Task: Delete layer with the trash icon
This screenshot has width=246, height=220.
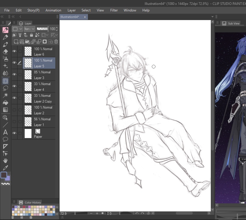Action: point(56,42)
